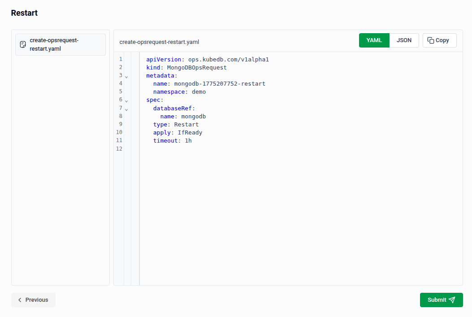The width and height of the screenshot is (472, 317).
Task: Collapse the spec block using line 6 arrow
Action: 126,101
